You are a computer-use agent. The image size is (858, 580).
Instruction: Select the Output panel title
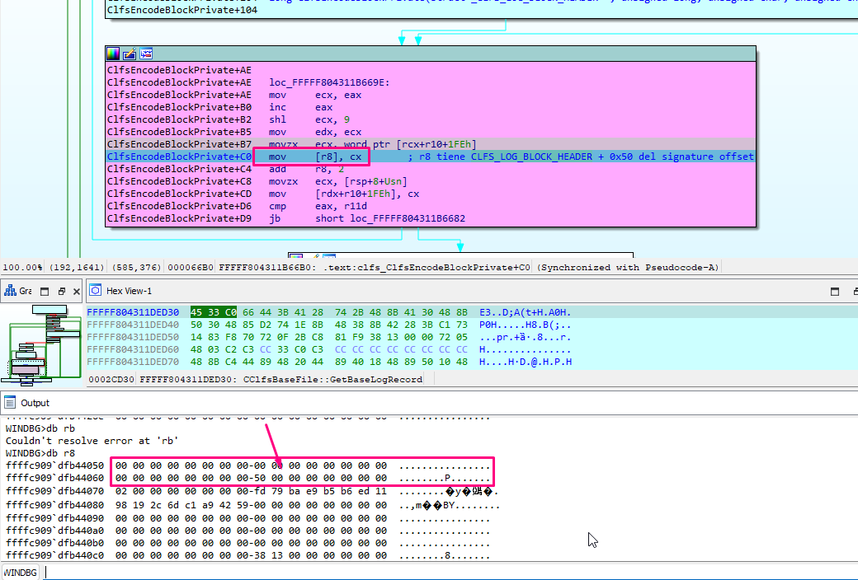click(x=35, y=403)
